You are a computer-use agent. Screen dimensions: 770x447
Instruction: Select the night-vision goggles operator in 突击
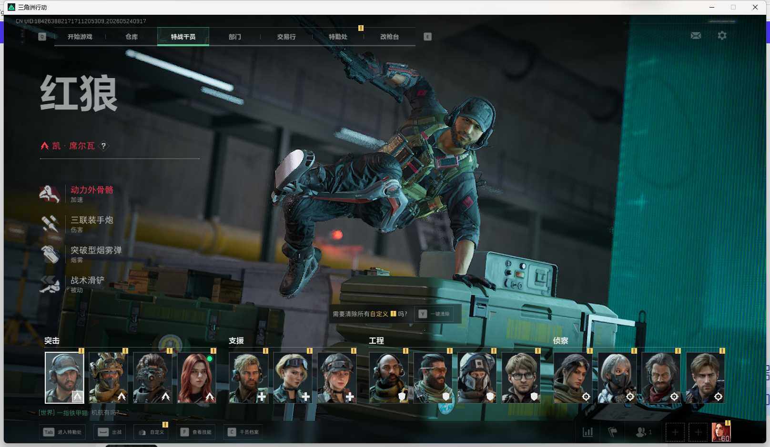pyautogui.click(x=152, y=377)
